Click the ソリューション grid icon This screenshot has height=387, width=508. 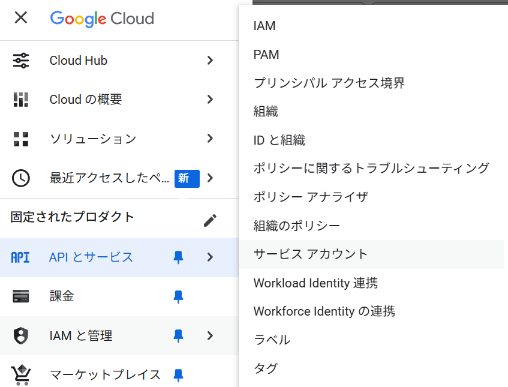point(21,139)
